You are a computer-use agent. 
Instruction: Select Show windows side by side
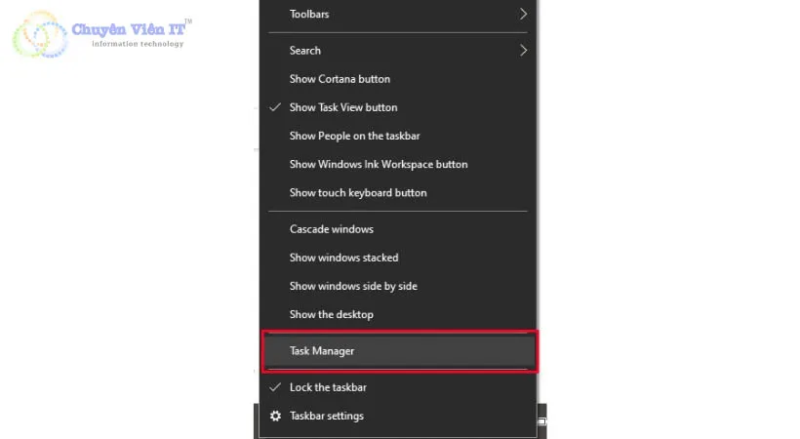click(353, 286)
